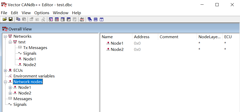This screenshot has height=112, width=240.
Task: Open the Overall View tree window icon
Action: pyautogui.click(x=51, y=19)
